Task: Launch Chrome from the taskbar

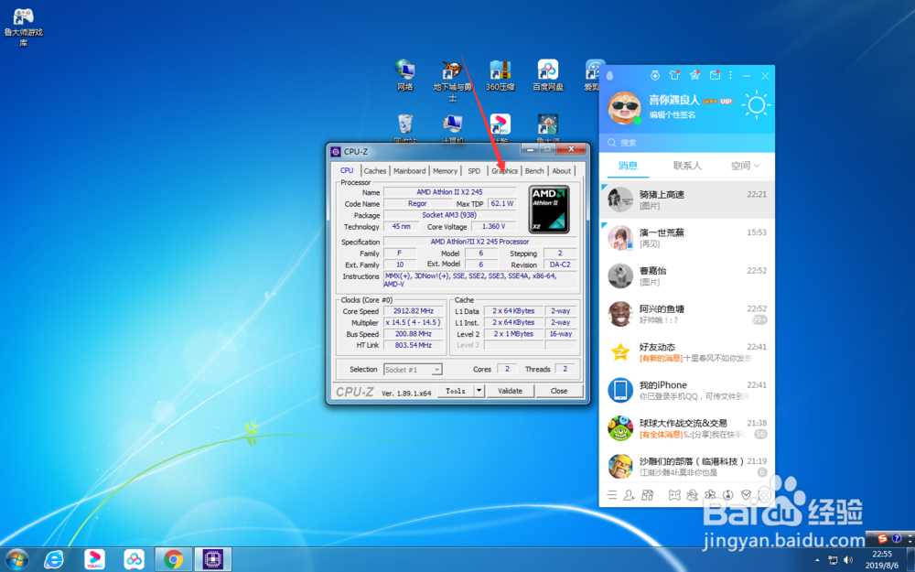Action: click(174, 558)
